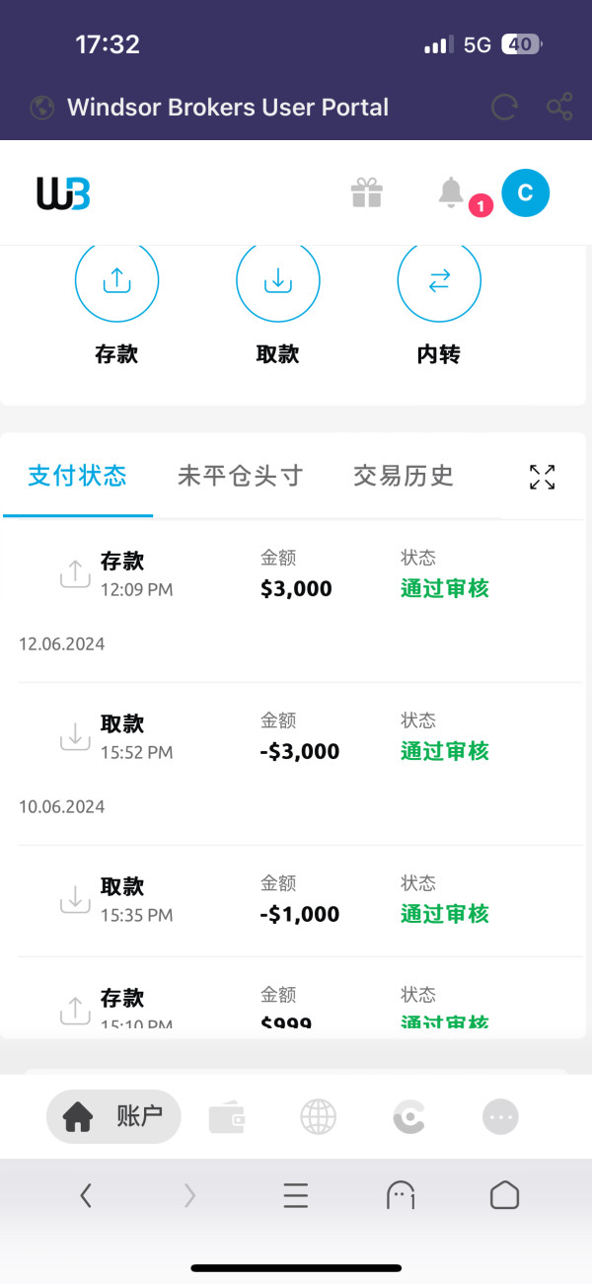592x1284 pixels.
Task: Open the $3,000 deposit at 12:09 PM
Action: pyautogui.click(x=296, y=574)
